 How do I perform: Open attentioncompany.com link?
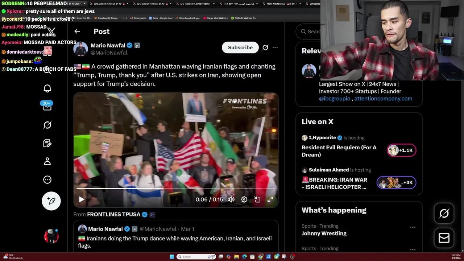click(383, 99)
